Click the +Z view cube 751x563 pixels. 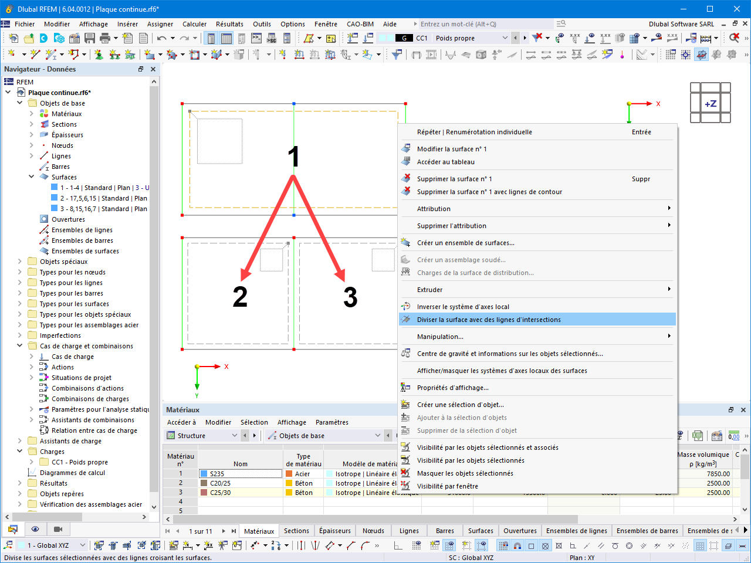(711, 103)
